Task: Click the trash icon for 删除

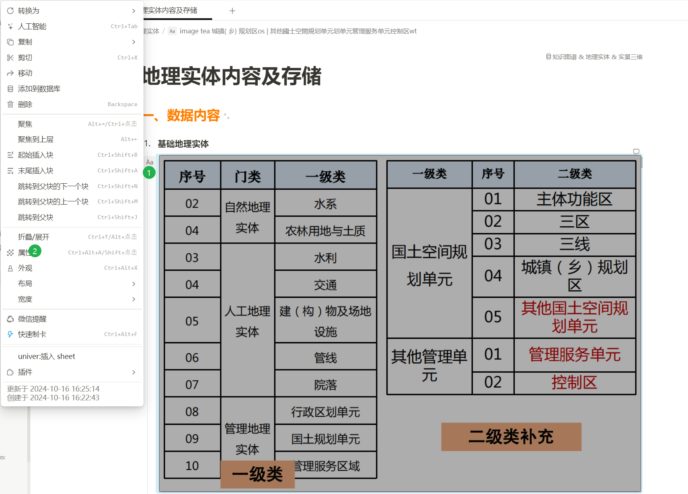Action: (10, 105)
